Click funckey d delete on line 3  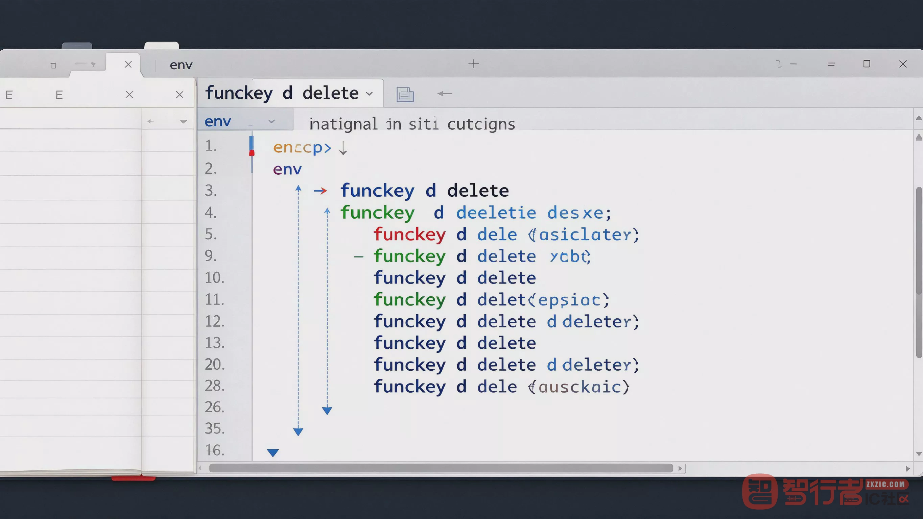point(425,190)
